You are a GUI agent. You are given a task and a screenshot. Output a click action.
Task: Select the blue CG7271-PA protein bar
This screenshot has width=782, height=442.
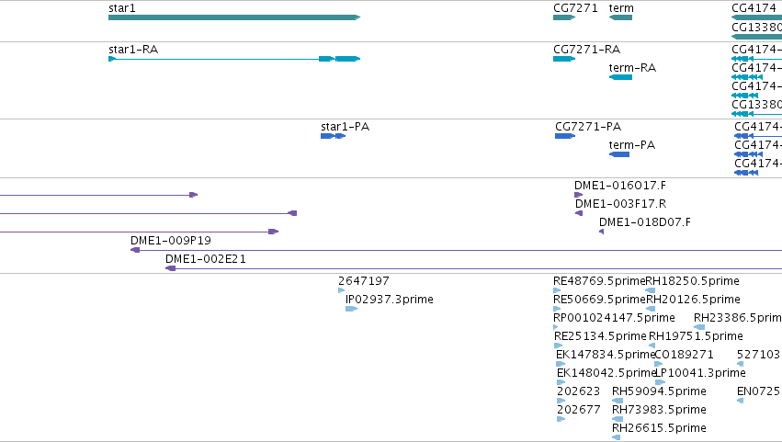click(565, 136)
